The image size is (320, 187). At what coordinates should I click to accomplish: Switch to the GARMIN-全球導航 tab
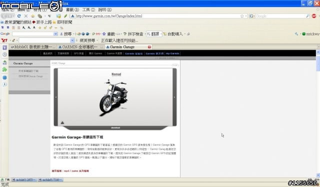click(80, 47)
